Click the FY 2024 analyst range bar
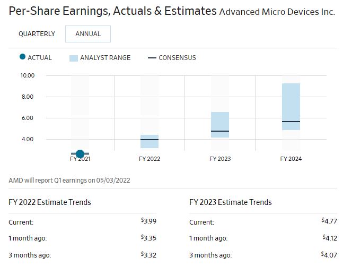 pyautogui.click(x=291, y=107)
